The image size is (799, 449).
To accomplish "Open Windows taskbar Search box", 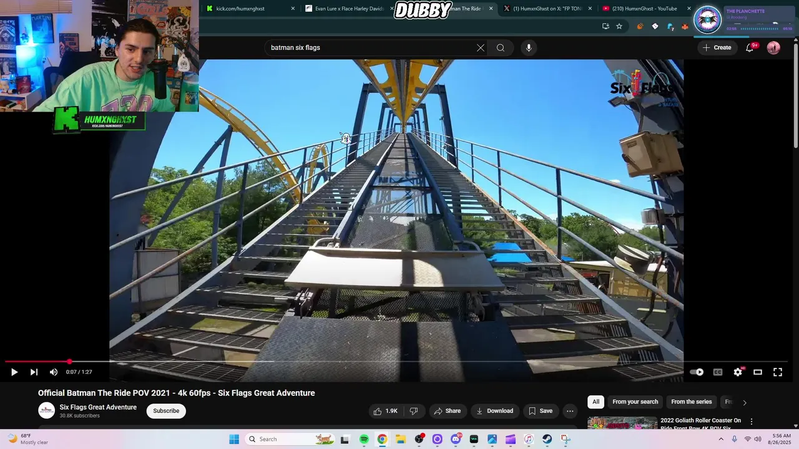I will (290, 439).
